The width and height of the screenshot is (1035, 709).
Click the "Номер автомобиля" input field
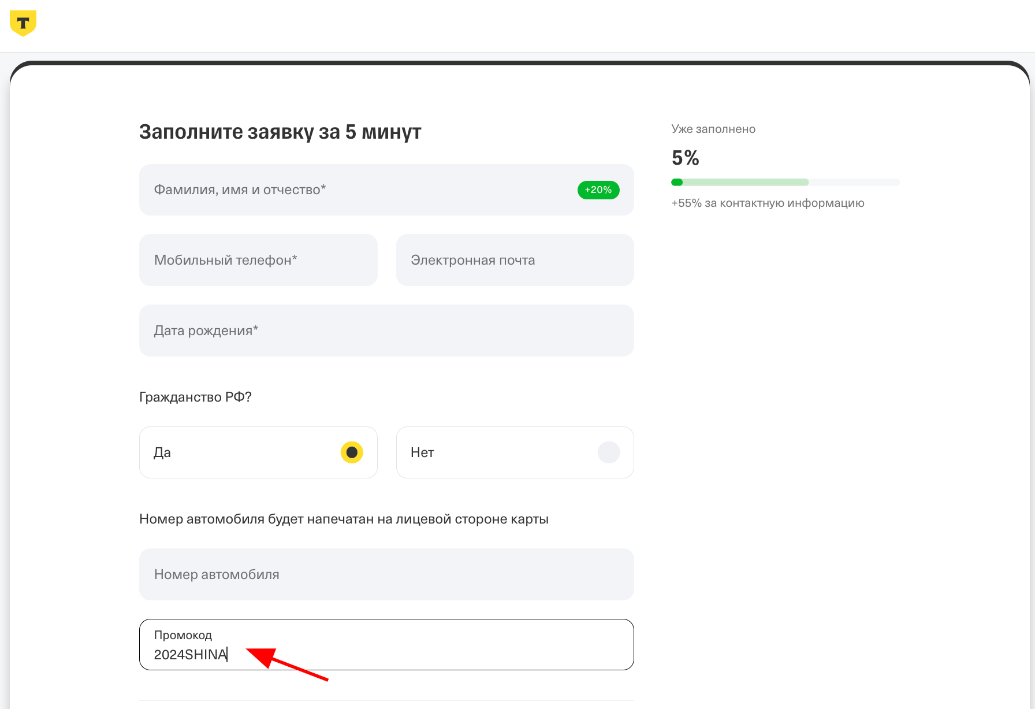pos(386,574)
